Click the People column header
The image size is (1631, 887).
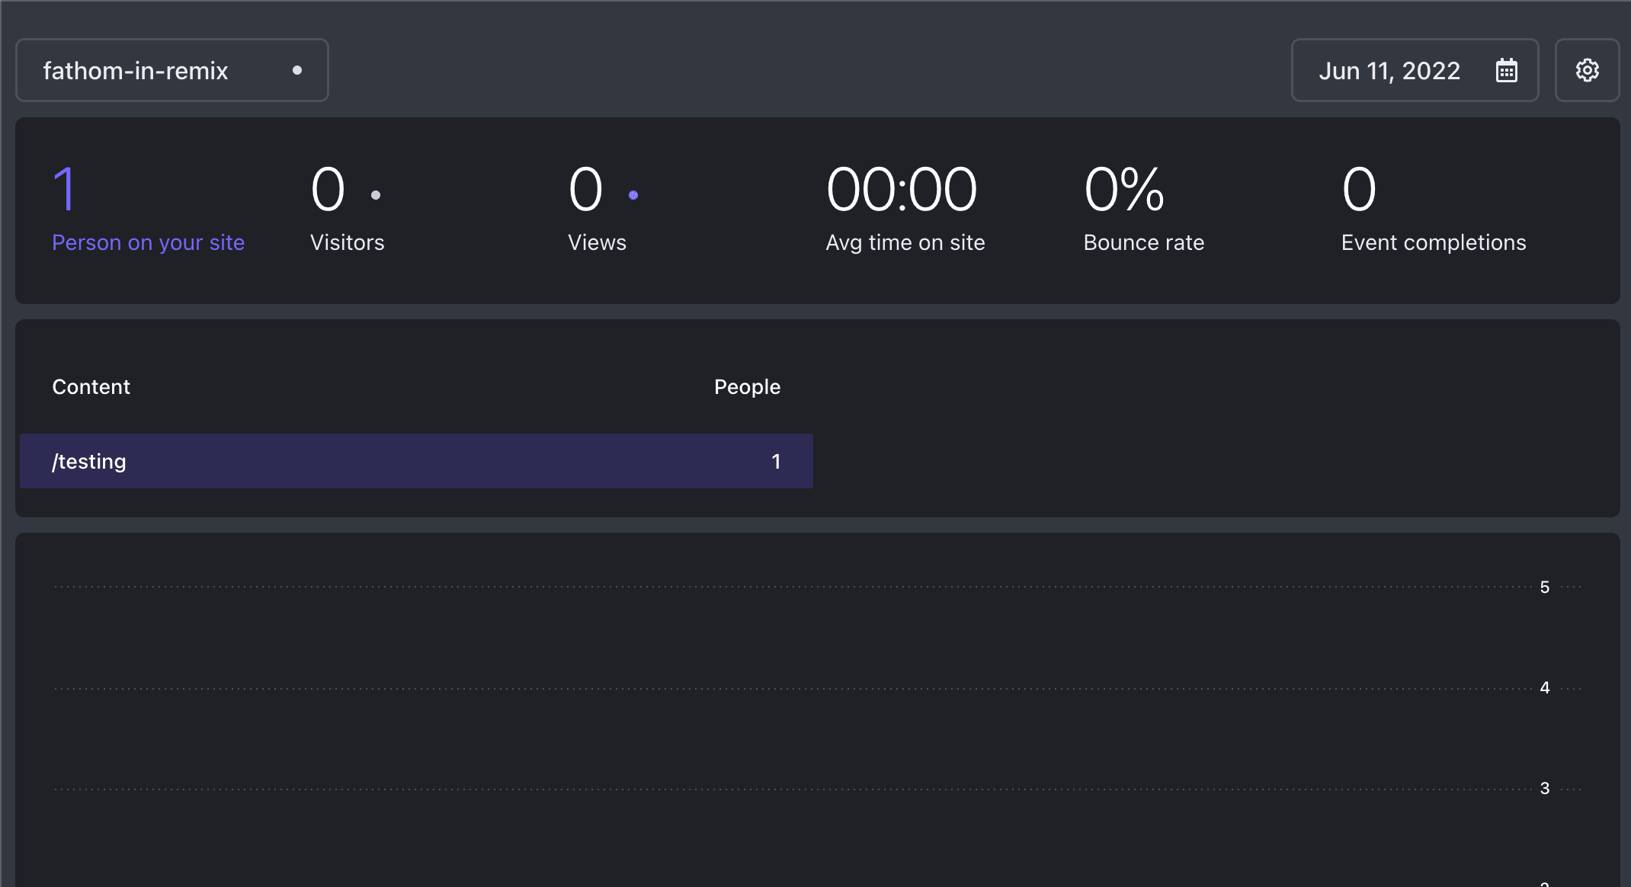(x=747, y=387)
